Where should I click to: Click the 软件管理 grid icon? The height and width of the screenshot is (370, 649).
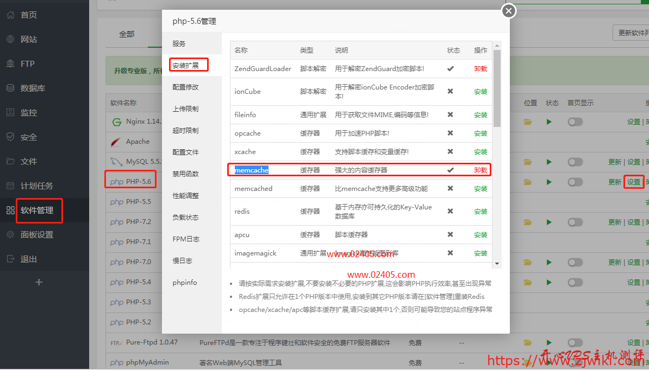click(11, 210)
